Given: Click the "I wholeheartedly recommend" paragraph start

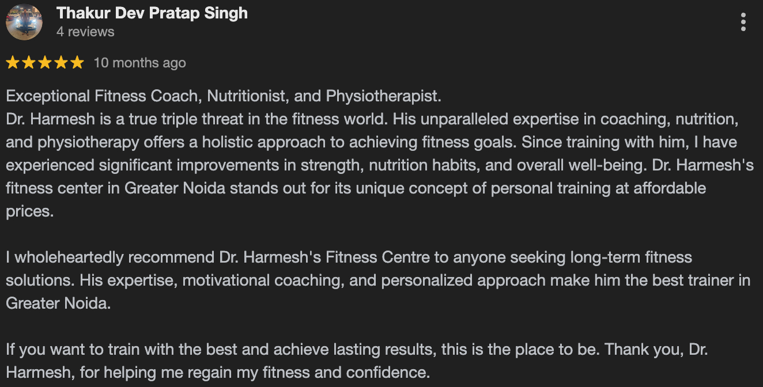Looking at the screenshot, I should (109, 257).
